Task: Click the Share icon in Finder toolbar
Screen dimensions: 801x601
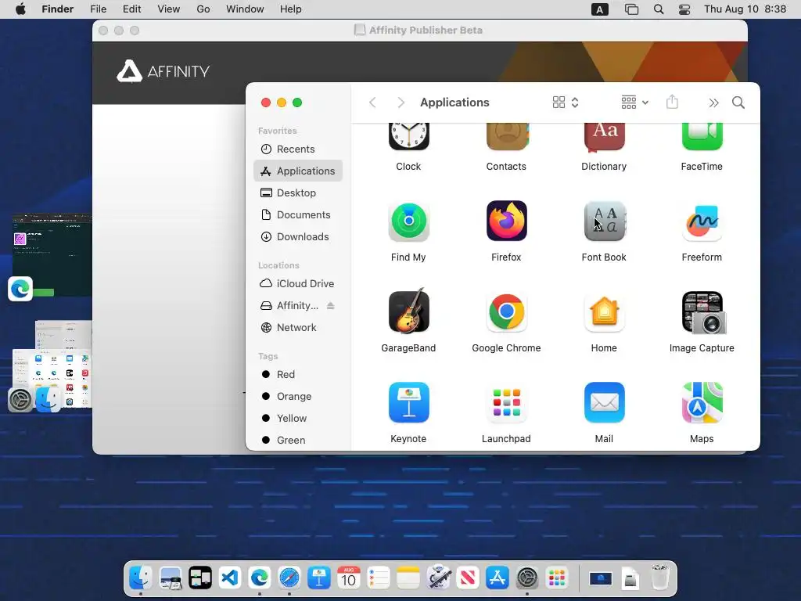Action: (x=672, y=102)
